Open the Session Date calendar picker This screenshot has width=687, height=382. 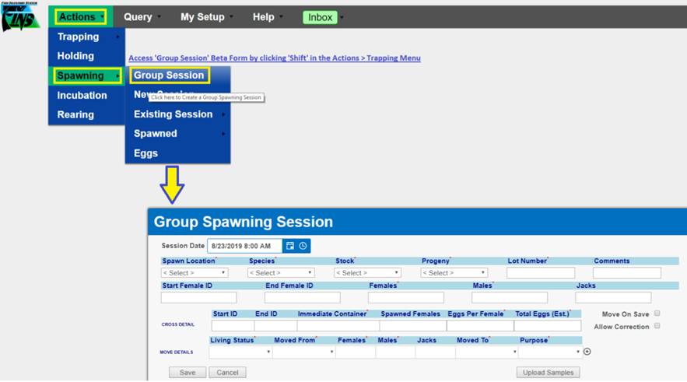tap(289, 246)
